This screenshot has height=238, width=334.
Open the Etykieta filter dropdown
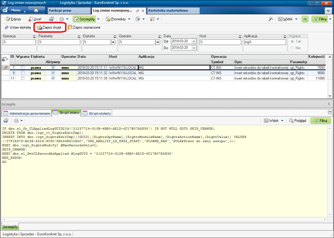point(113,42)
